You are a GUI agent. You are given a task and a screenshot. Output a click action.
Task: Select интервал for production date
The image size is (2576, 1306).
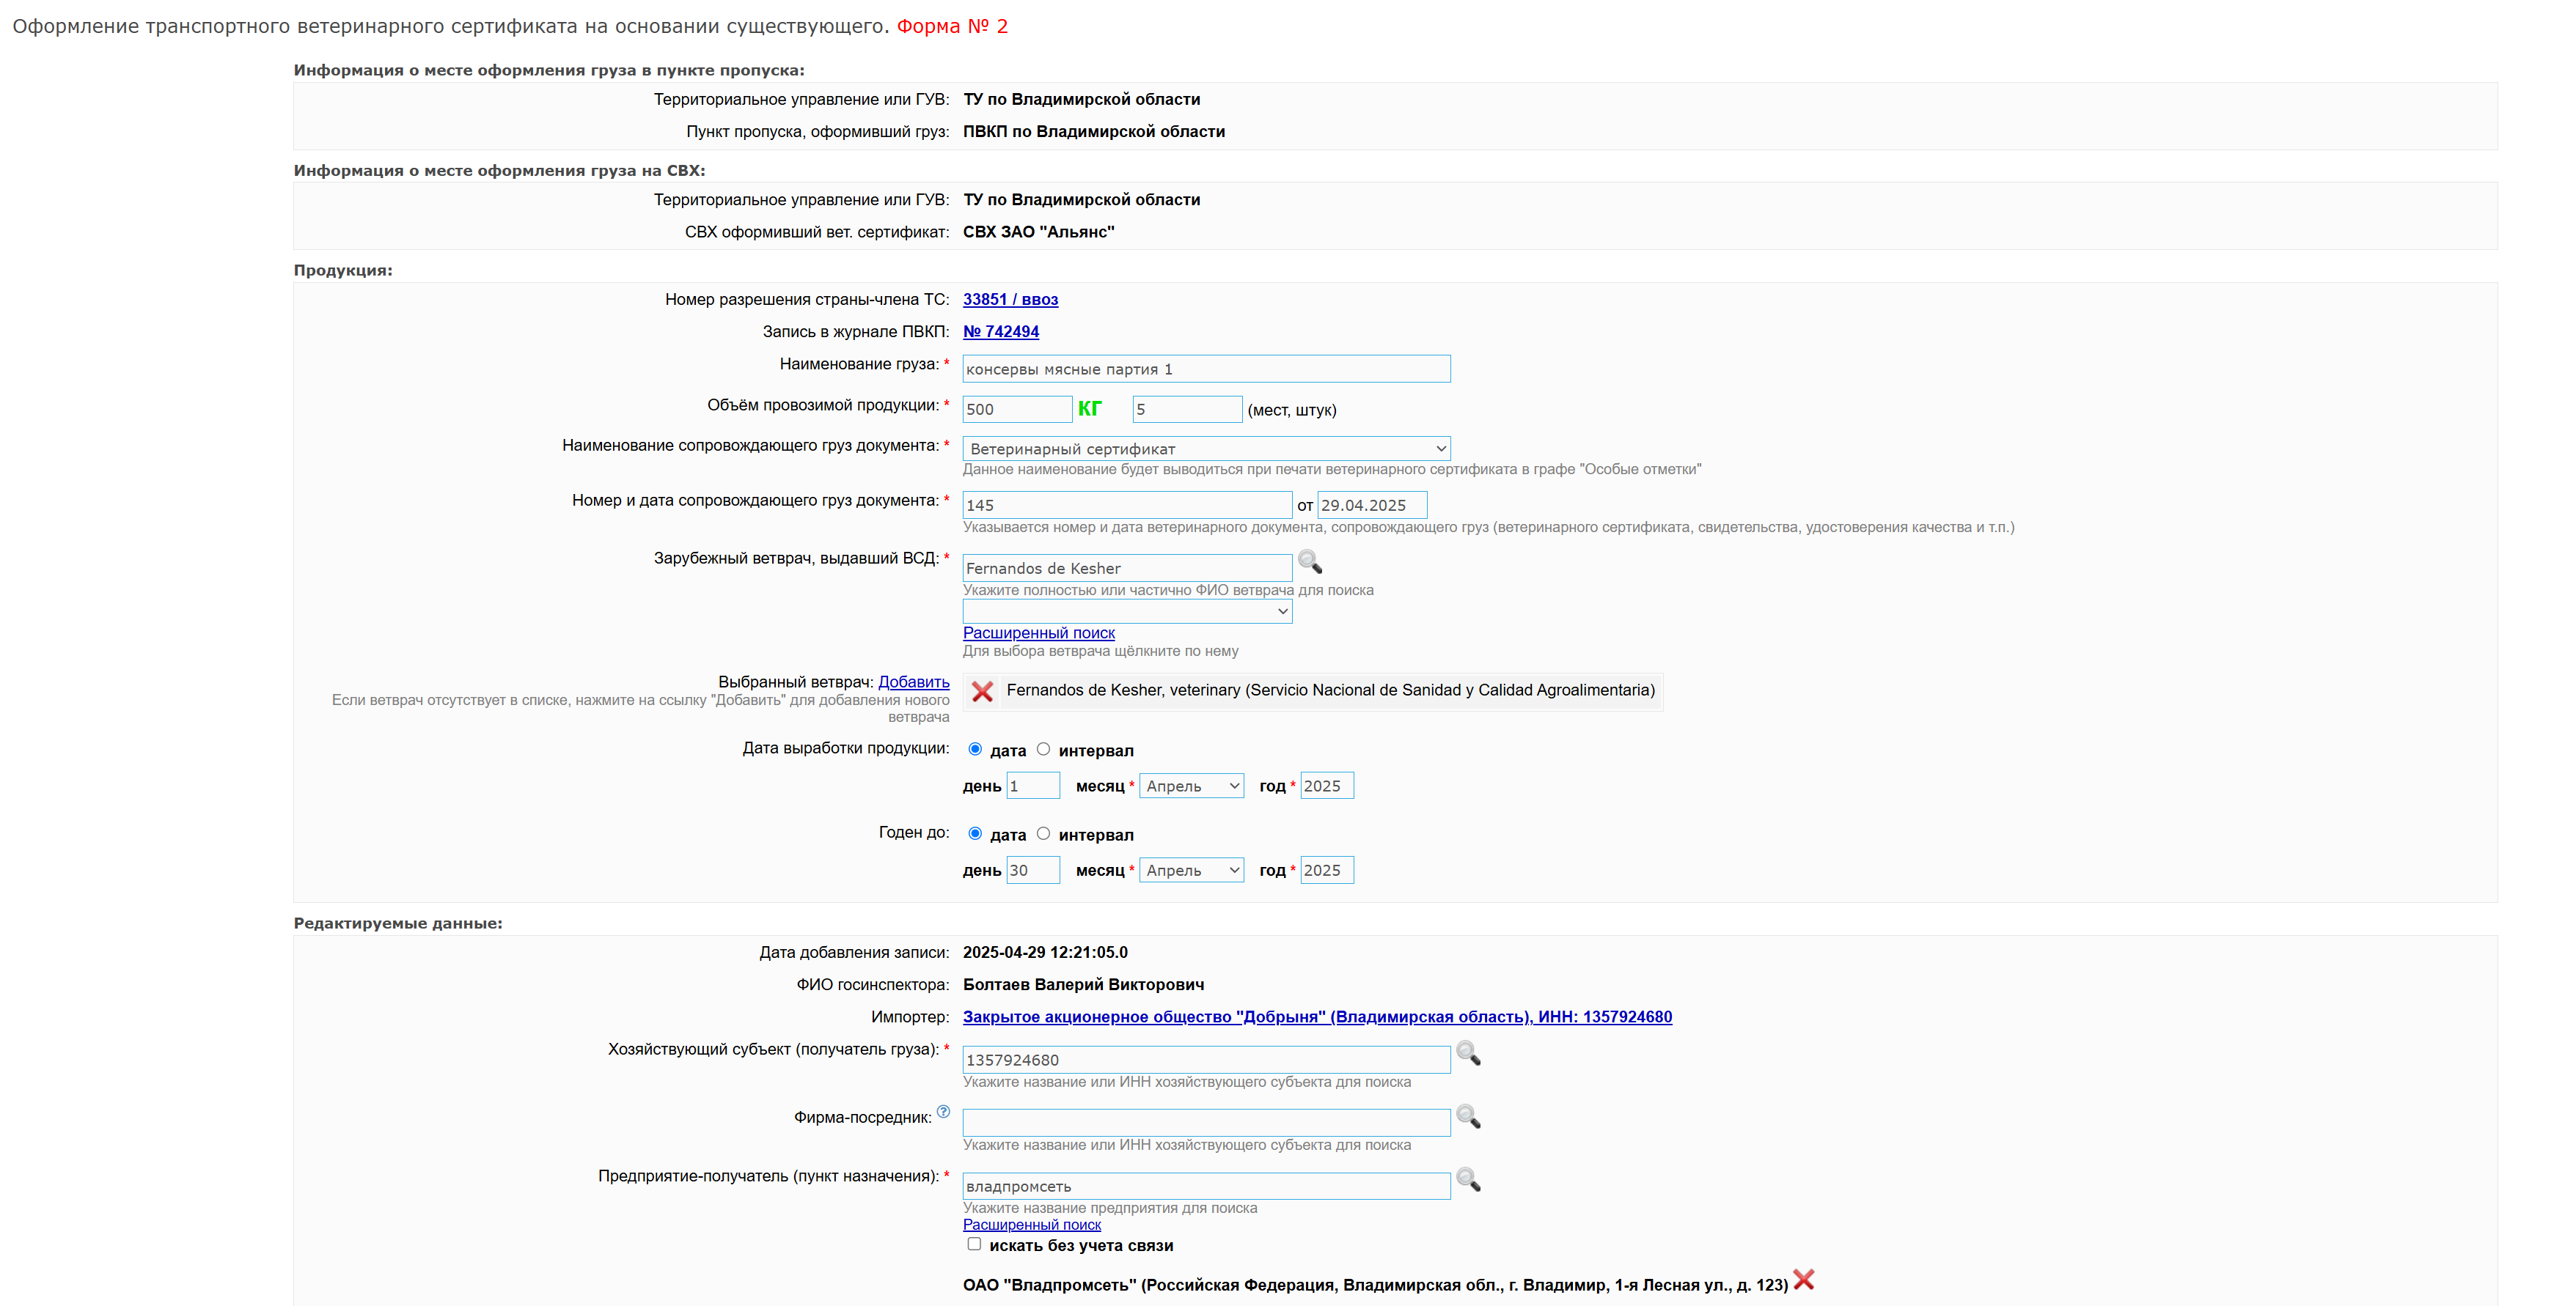1043,750
